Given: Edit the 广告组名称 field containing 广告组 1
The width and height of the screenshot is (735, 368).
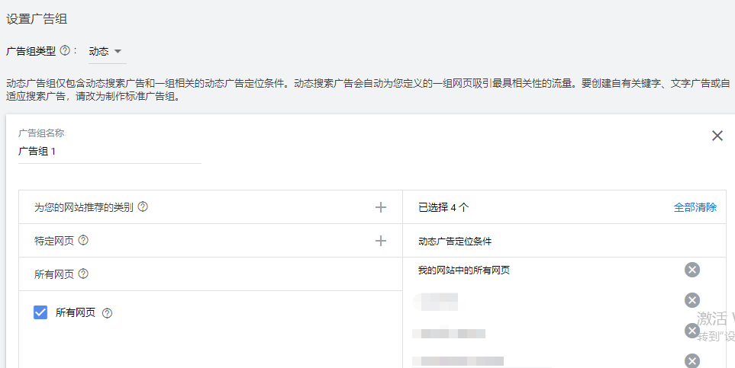Looking at the screenshot, I should pyautogui.click(x=110, y=151).
